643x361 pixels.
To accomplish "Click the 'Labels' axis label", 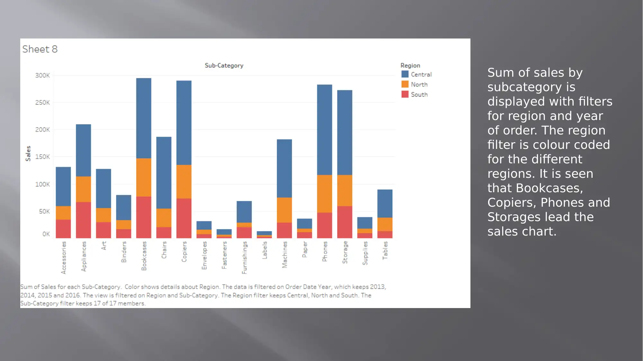I will click(264, 250).
